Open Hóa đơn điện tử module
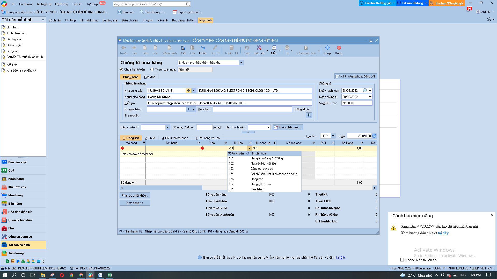Image resolution: width=497 pixels, height=279 pixels. (x=23, y=212)
